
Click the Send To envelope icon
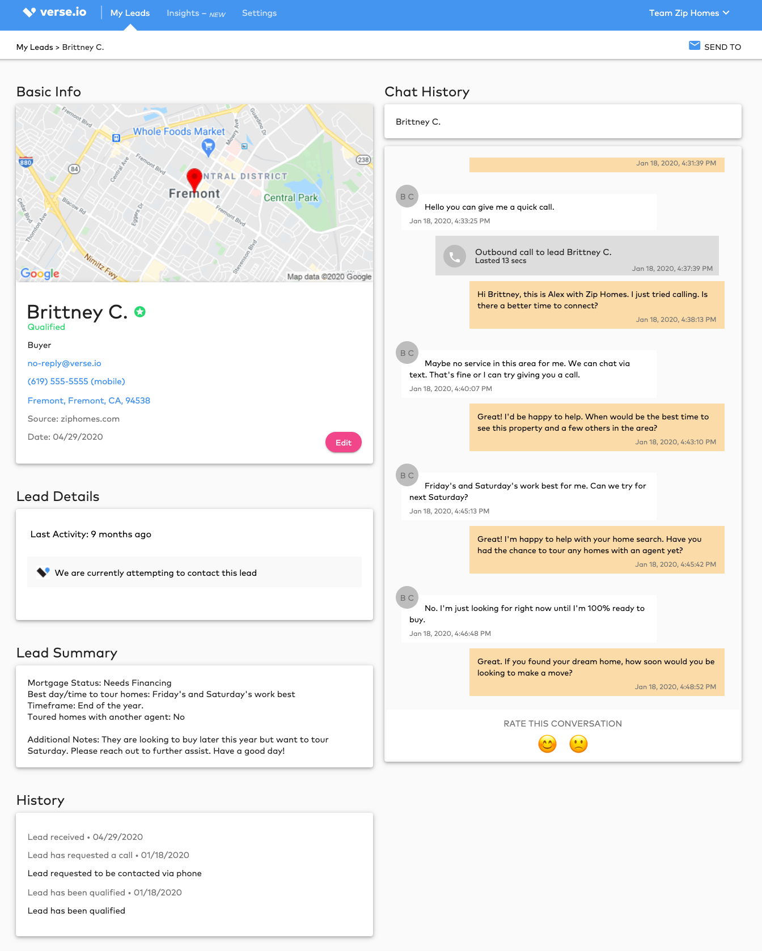[x=694, y=46]
